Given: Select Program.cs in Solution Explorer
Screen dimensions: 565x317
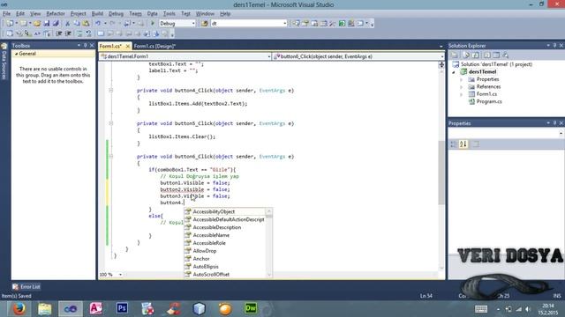Looking at the screenshot, I should click(488, 102).
